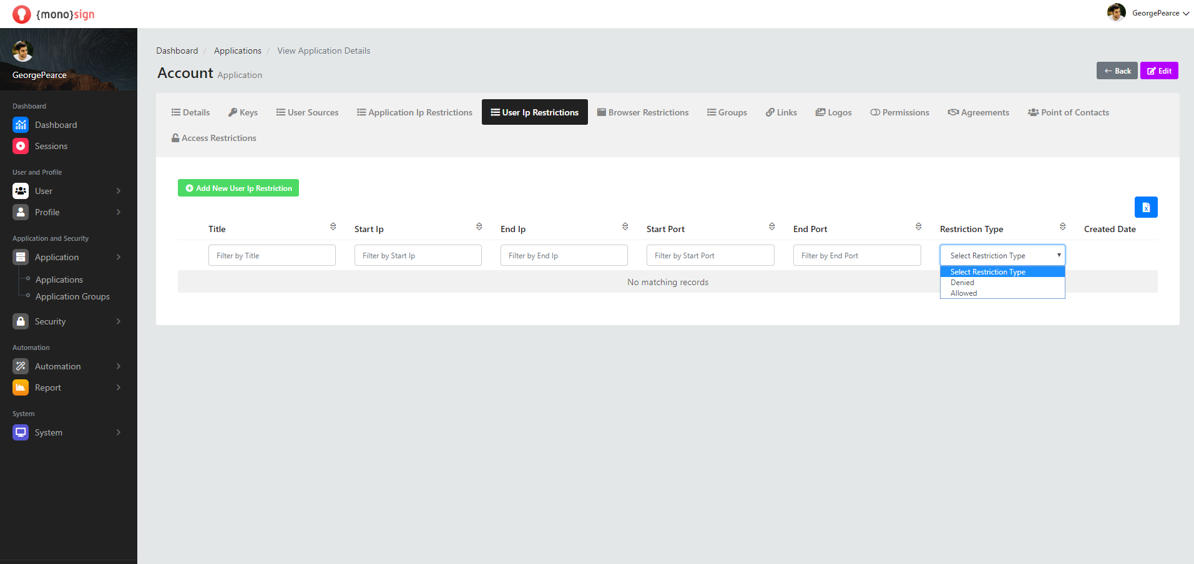The image size is (1194, 564).
Task: Choose Denied from restriction type list
Action: (962, 283)
